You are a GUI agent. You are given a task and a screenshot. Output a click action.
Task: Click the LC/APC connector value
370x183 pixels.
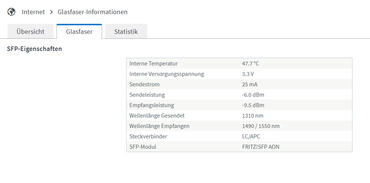[x=251, y=136]
